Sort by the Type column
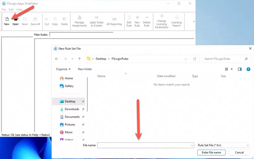The width and height of the screenshot is (254, 159). pos(195,76)
